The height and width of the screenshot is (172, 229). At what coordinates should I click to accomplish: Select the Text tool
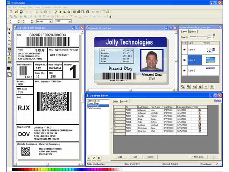[9, 54]
